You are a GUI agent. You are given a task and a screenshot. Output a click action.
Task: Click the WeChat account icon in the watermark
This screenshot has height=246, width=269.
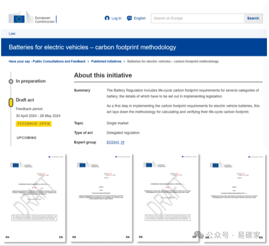point(199,235)
